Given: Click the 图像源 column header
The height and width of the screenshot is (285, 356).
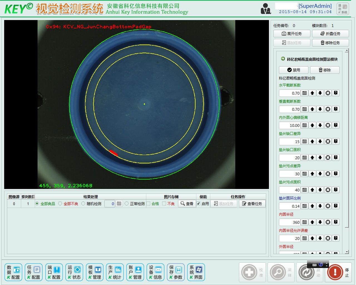Looking at the screenshot, I should [x=14, y=197].
